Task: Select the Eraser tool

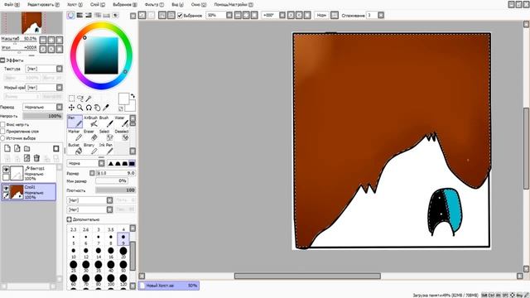Action: tap(90, 135)
